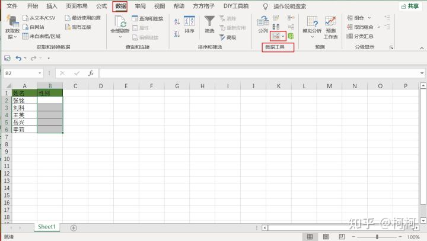
Task: Click the fx insert function icon
Action: point(91,73)
